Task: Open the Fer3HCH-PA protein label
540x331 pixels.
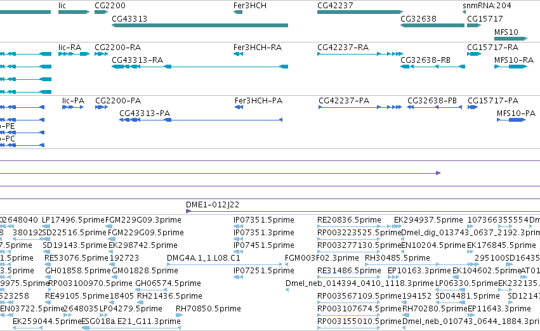Action: (x=259, y=100)
